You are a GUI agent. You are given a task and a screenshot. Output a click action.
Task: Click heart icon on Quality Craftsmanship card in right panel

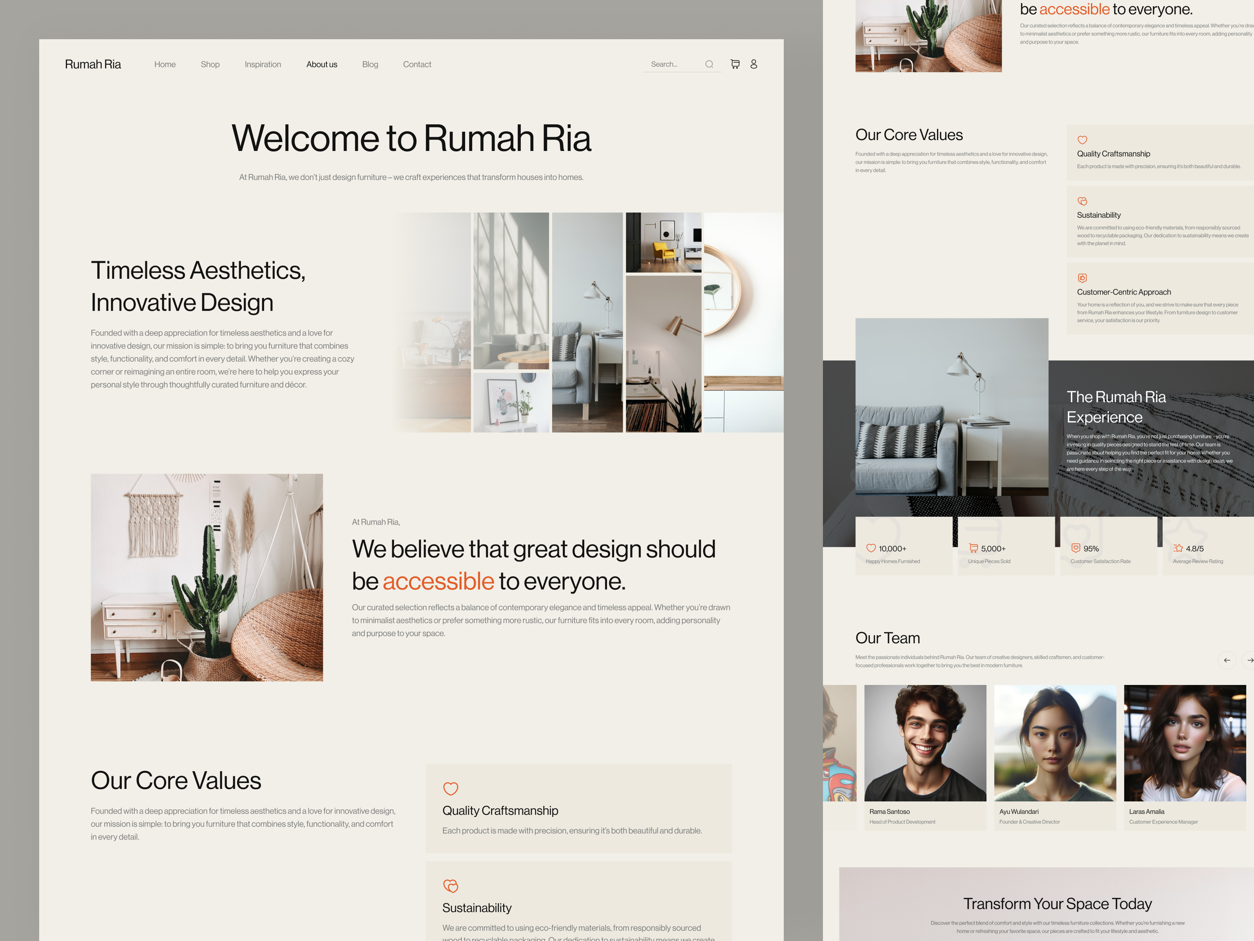click(x=1082, y=140)
